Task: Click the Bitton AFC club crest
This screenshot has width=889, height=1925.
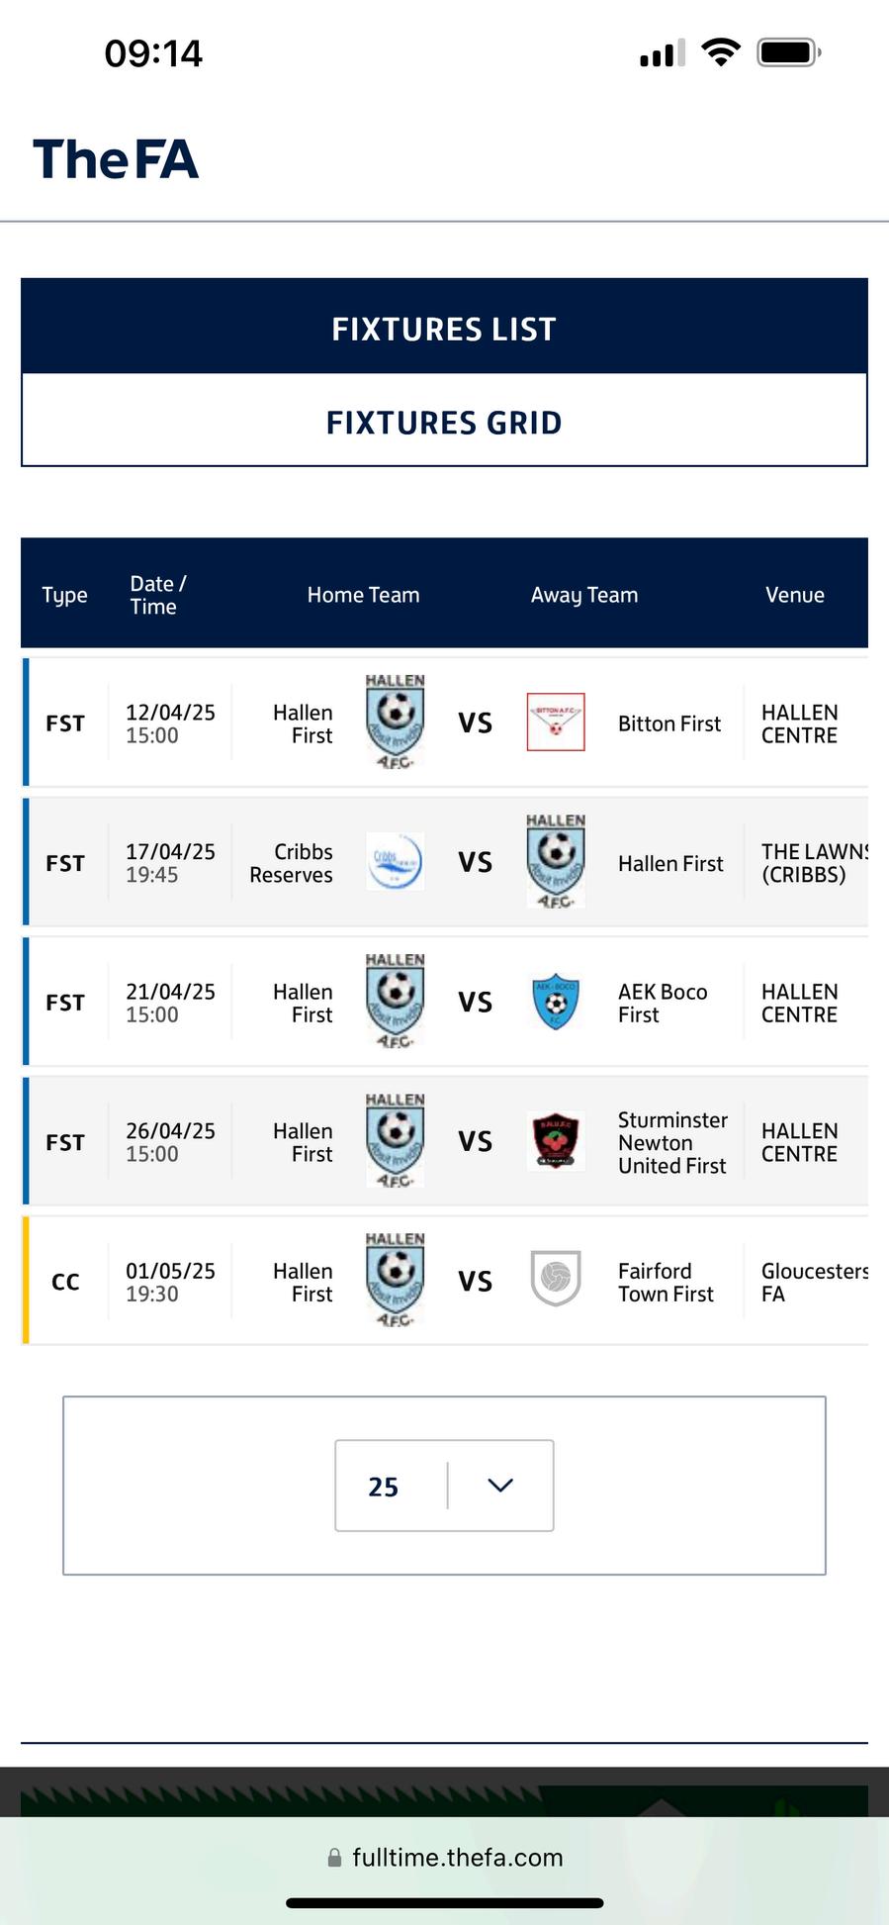Action: (556, 722)
